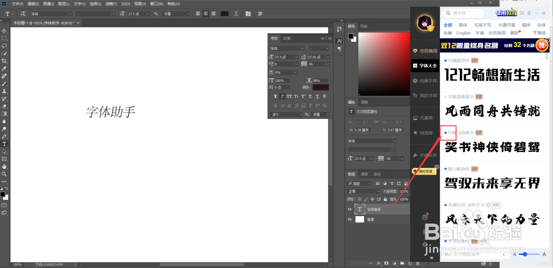Open tracking -50 dropdown in Character panel

tap(328, 64)
